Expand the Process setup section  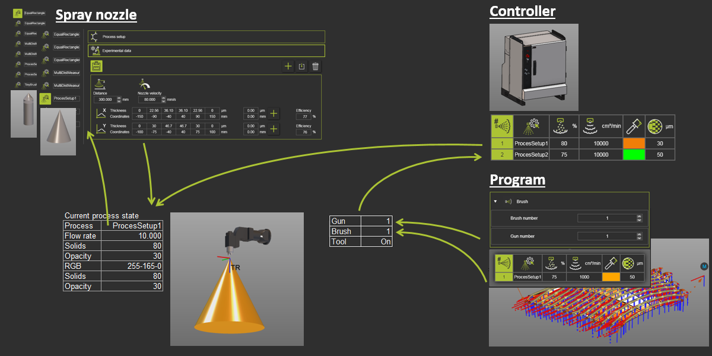(206, 37)
